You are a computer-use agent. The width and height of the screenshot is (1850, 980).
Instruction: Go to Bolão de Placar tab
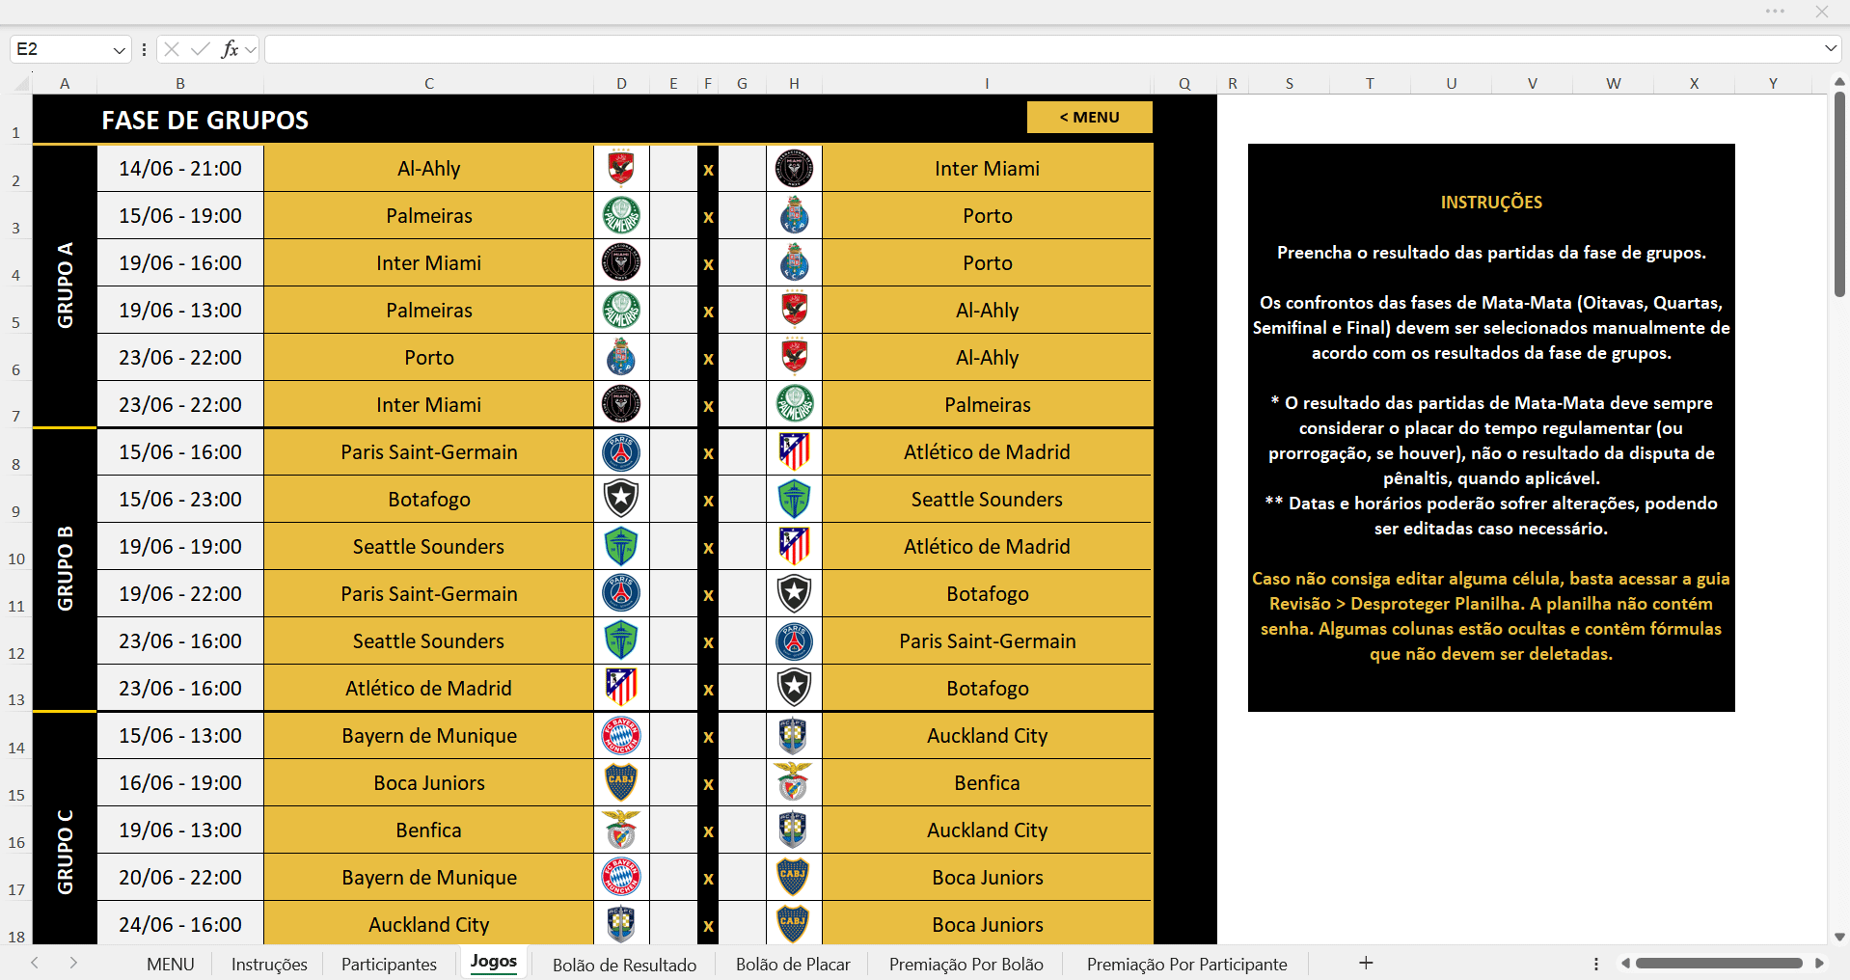pos(793,964)
